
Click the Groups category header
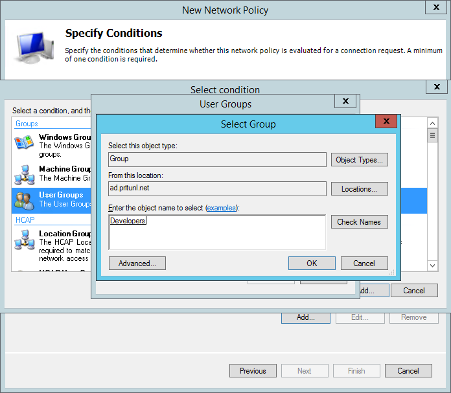point(27,124)
